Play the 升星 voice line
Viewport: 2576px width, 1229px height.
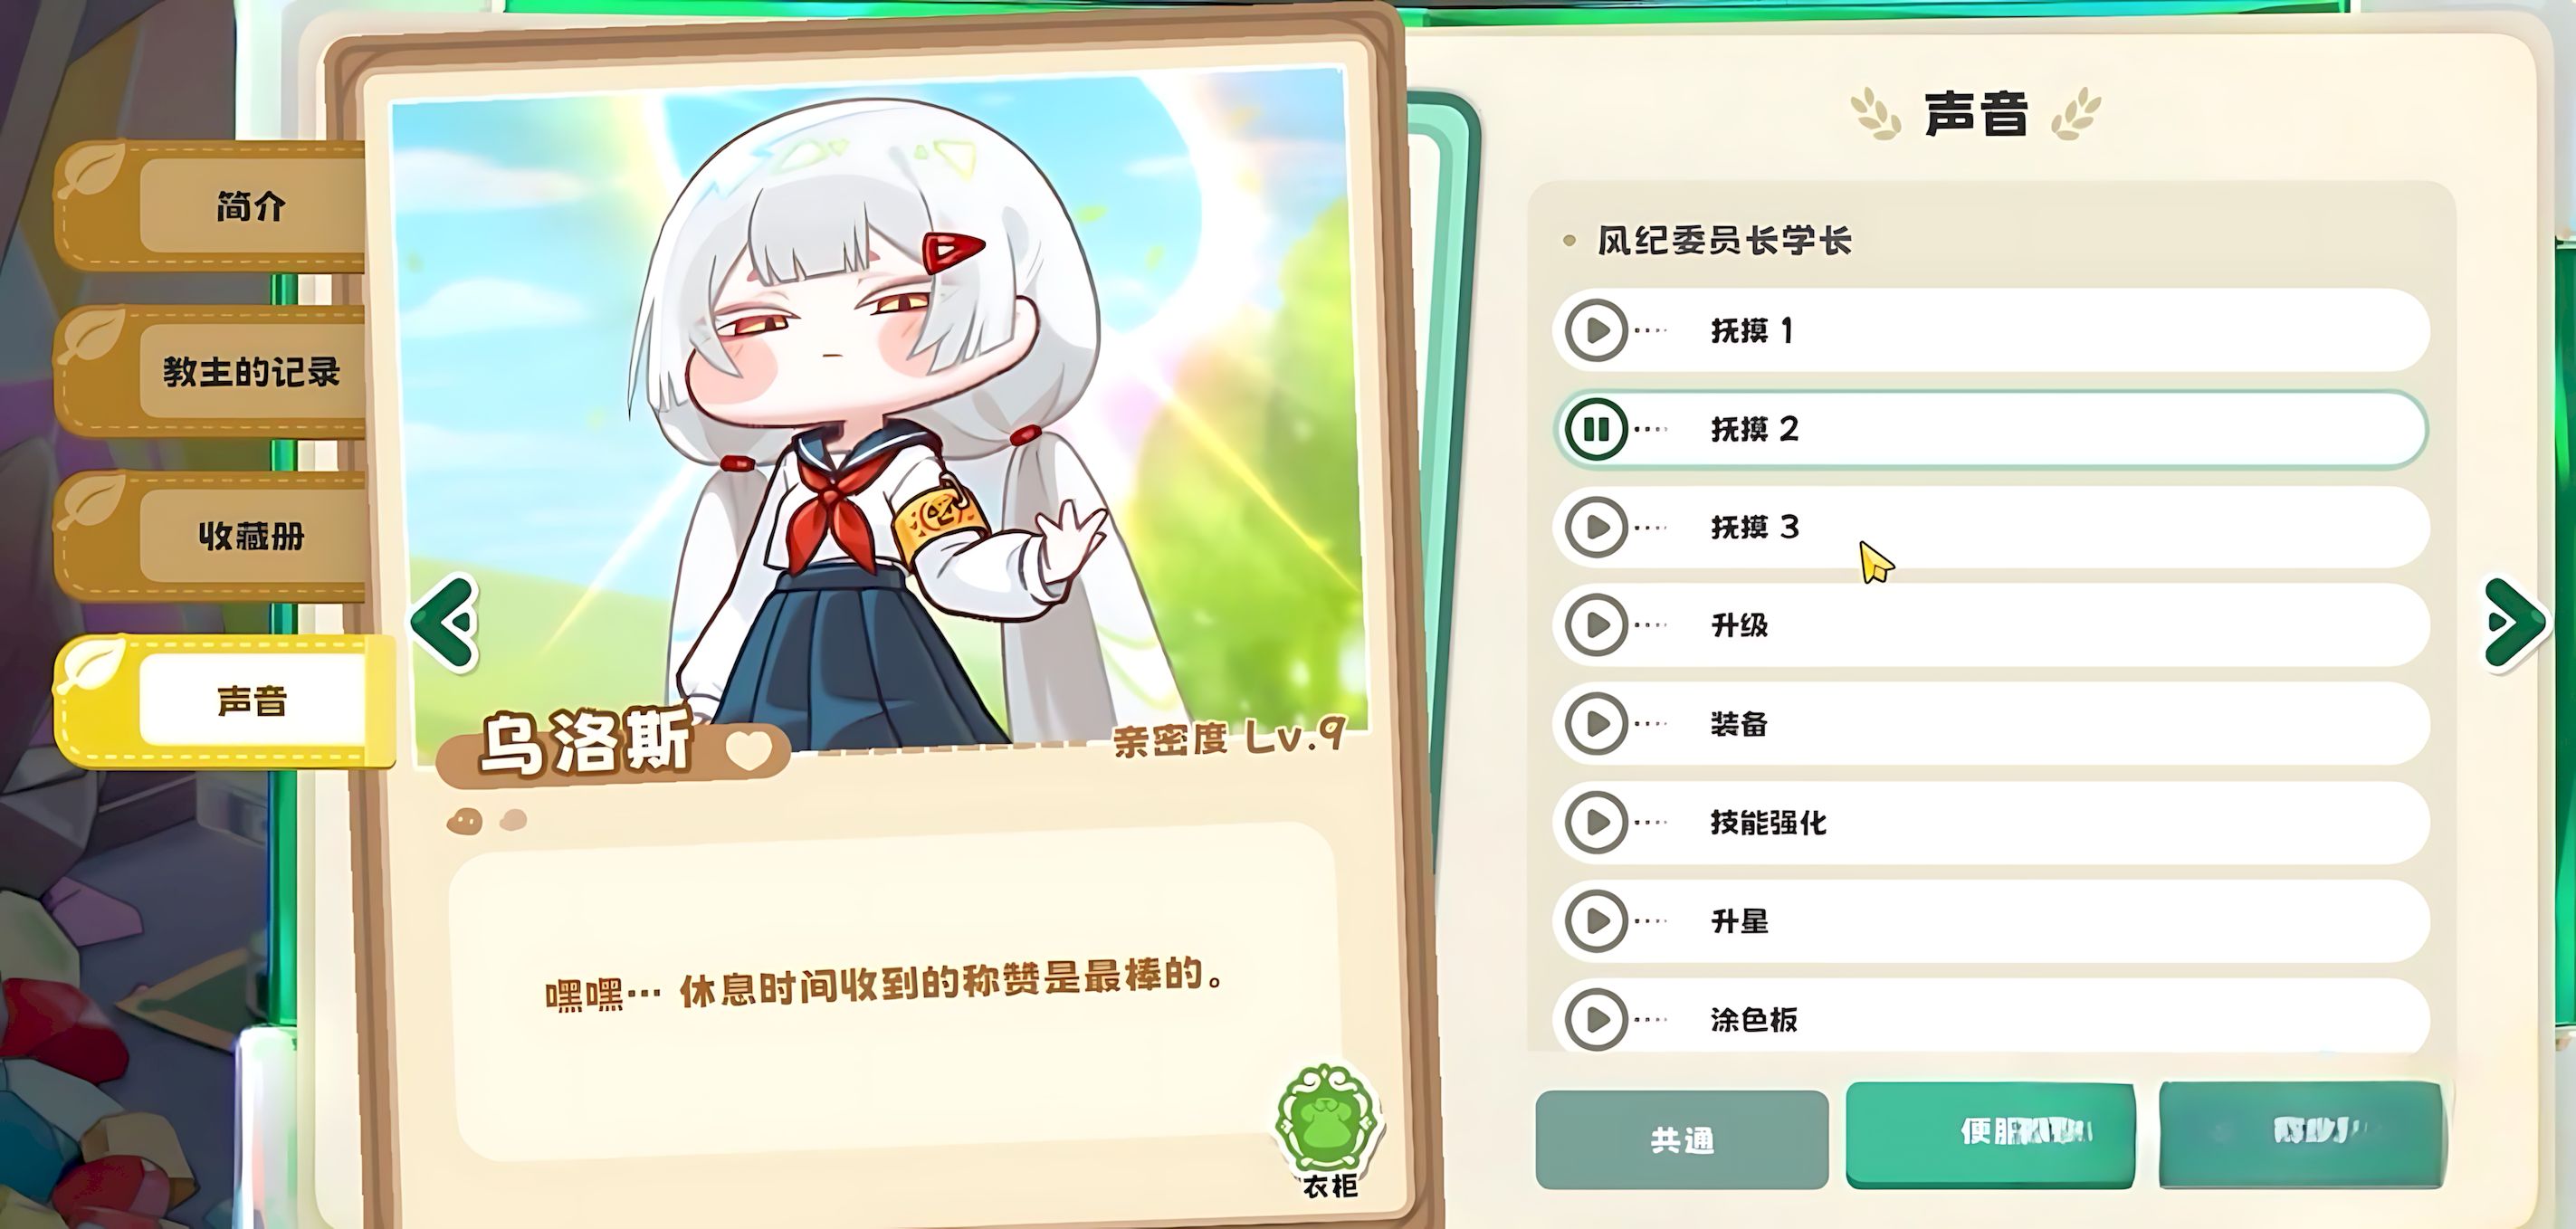coord(1596,920)
